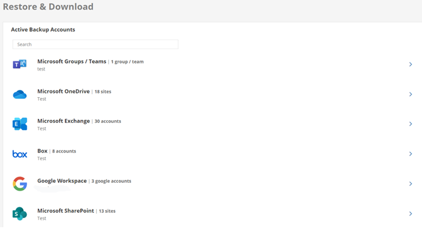Viewport: 422px width, 232px height.
Task: Open the Microsoft Groups / Teams title
Action: point(72,61)
